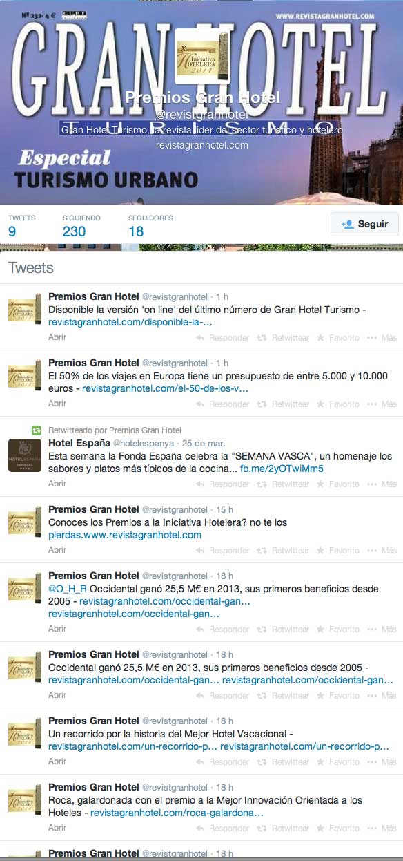Open Más options on Roca galardonada tweet

(x=382, y=829)
